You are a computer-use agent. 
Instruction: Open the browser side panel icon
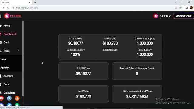pos(186,8)
